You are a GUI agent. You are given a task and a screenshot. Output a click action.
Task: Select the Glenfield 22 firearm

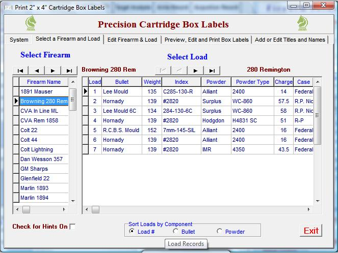(x=44, y=178)
